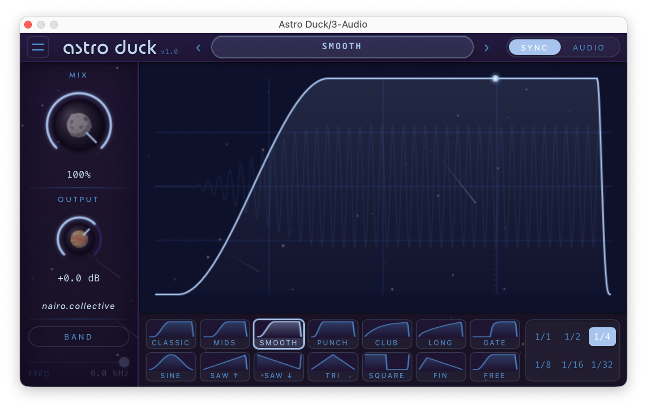This screenshot has width=647, height=410.
Task: Go to previous preset arrow
Action: tap(198, 48)
